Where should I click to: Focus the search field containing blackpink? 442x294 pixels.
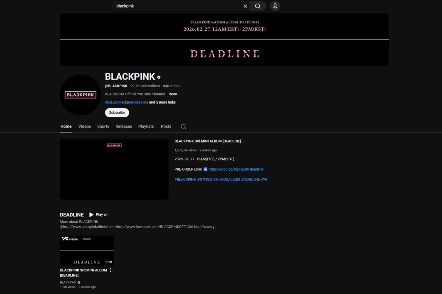point(177,6)
